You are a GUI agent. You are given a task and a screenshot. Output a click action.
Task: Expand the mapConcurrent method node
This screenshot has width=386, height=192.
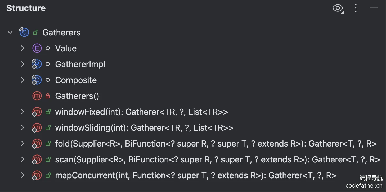tap(23, 175)
